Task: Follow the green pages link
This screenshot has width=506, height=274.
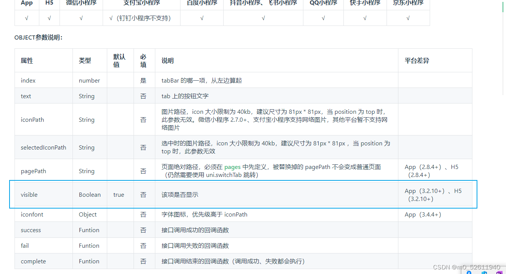Action: click(232, 167)
